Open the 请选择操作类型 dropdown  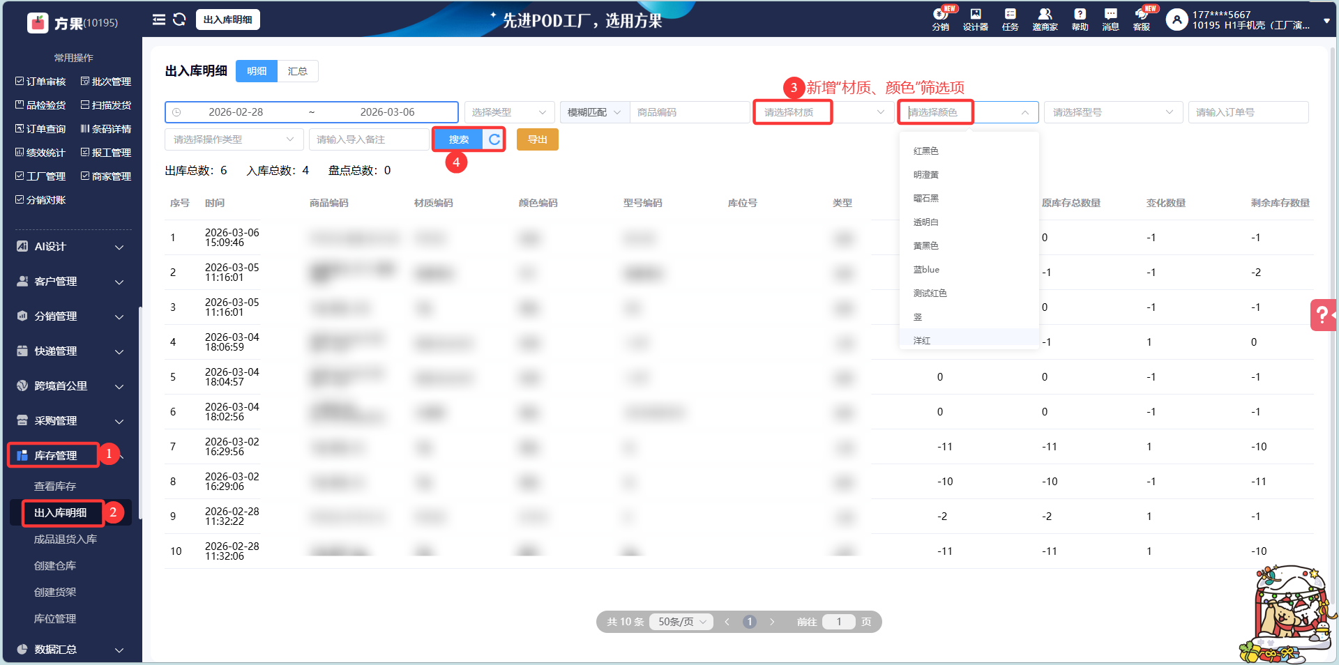pyautogui.click(x=234, y=139)
